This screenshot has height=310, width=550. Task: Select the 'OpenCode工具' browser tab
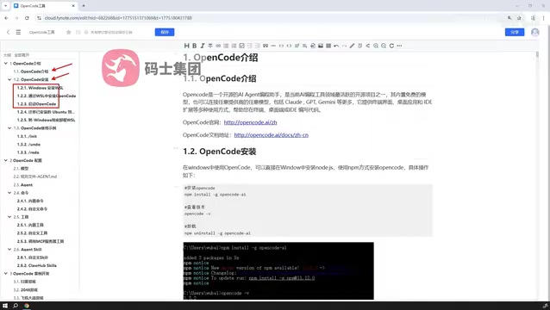44,6
